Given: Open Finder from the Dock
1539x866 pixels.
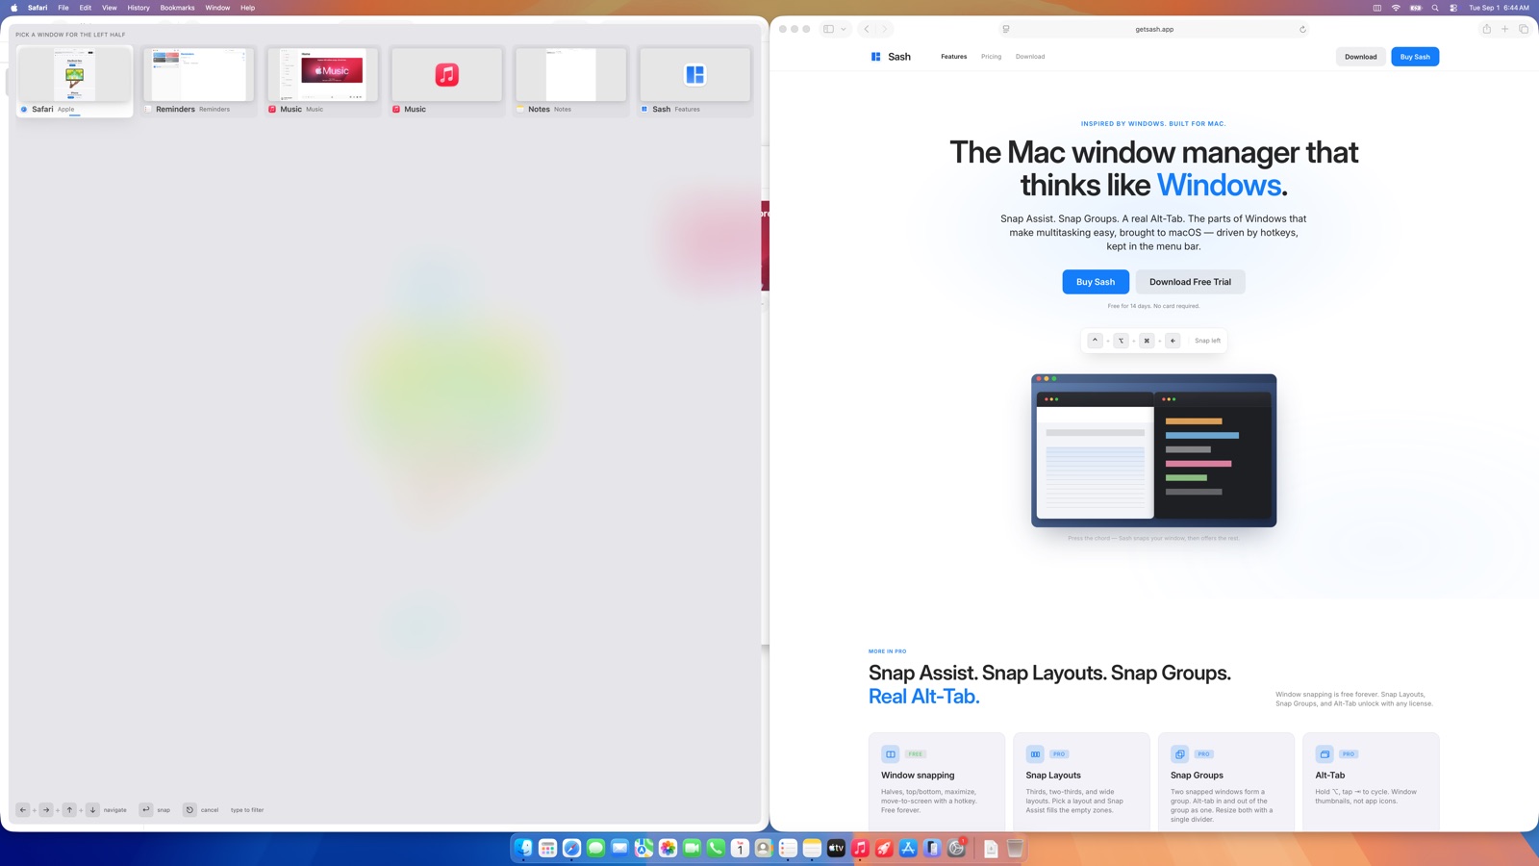Looking at the screenshot, I should (523, 848).
